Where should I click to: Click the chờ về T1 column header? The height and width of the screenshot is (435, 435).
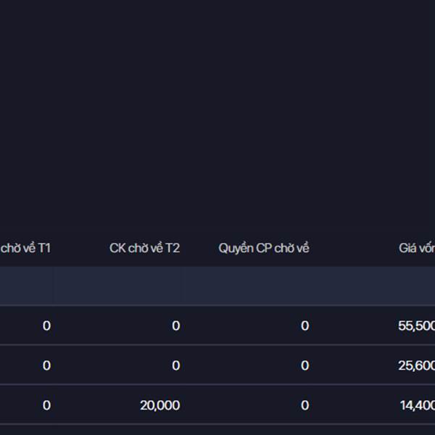pos(26,248)
